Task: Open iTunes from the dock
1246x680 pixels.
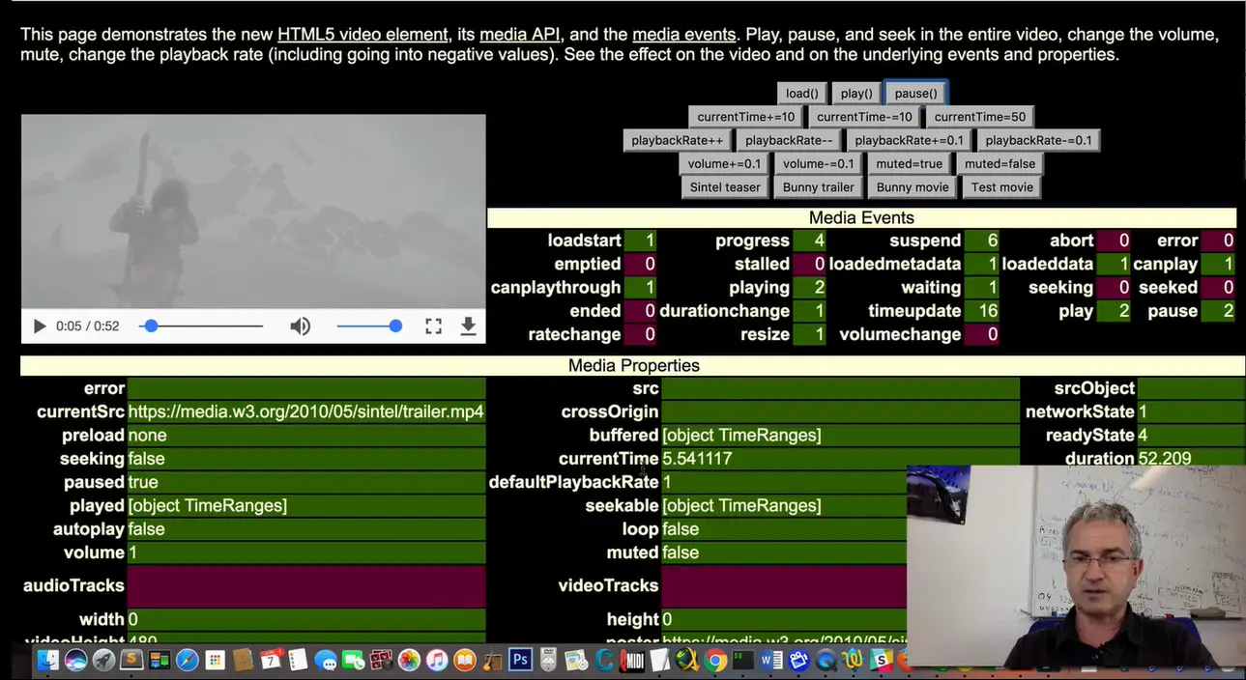Action: tap(436, 661)
